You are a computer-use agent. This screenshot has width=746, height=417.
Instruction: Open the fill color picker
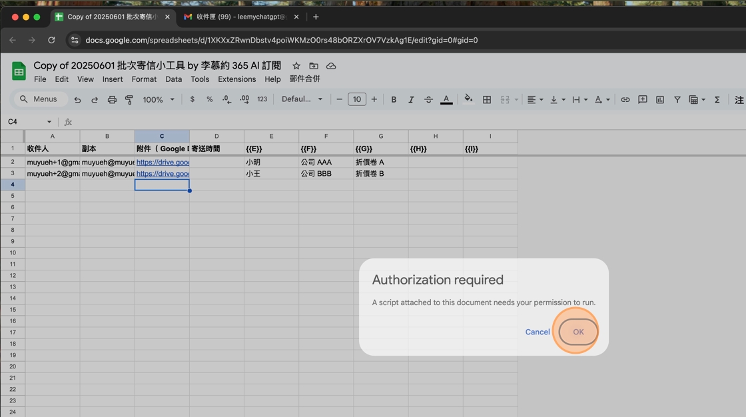469,99
